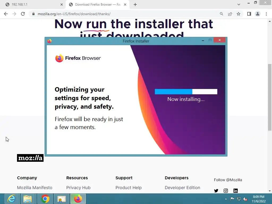Open the Mozilla Manifesto link

[x=35, y=188]
